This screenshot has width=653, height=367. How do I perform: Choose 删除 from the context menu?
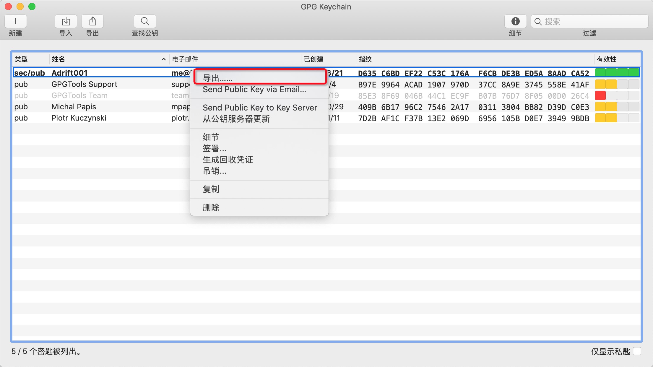pyautogui.click(x=211, y=207)
